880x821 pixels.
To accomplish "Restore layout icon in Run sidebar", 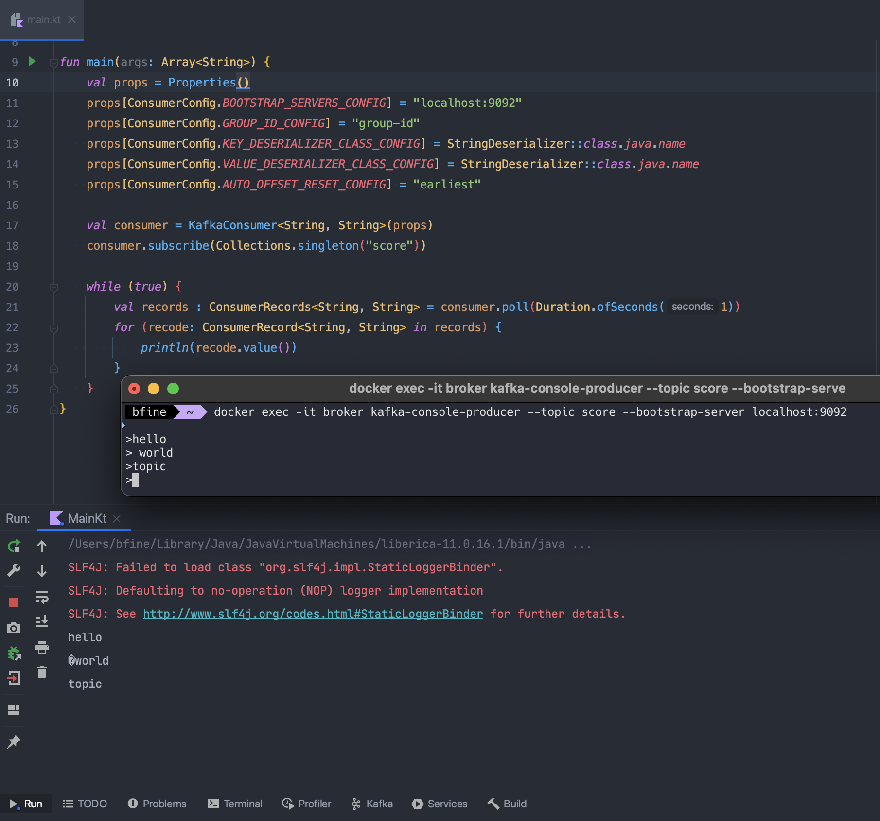I will pos(14,710).
